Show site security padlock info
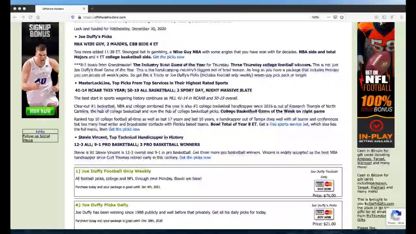This screenshot has height=234, width=416. point(79,17)
